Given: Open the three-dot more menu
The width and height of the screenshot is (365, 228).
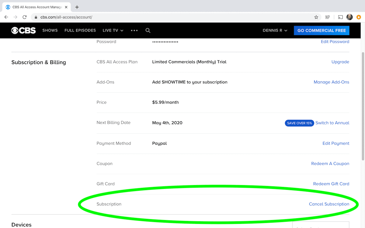Looking at the screenshot, I should click(134, 30).
